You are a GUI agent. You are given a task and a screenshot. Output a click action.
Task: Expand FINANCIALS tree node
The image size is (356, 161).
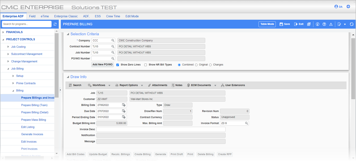point(3,32)
